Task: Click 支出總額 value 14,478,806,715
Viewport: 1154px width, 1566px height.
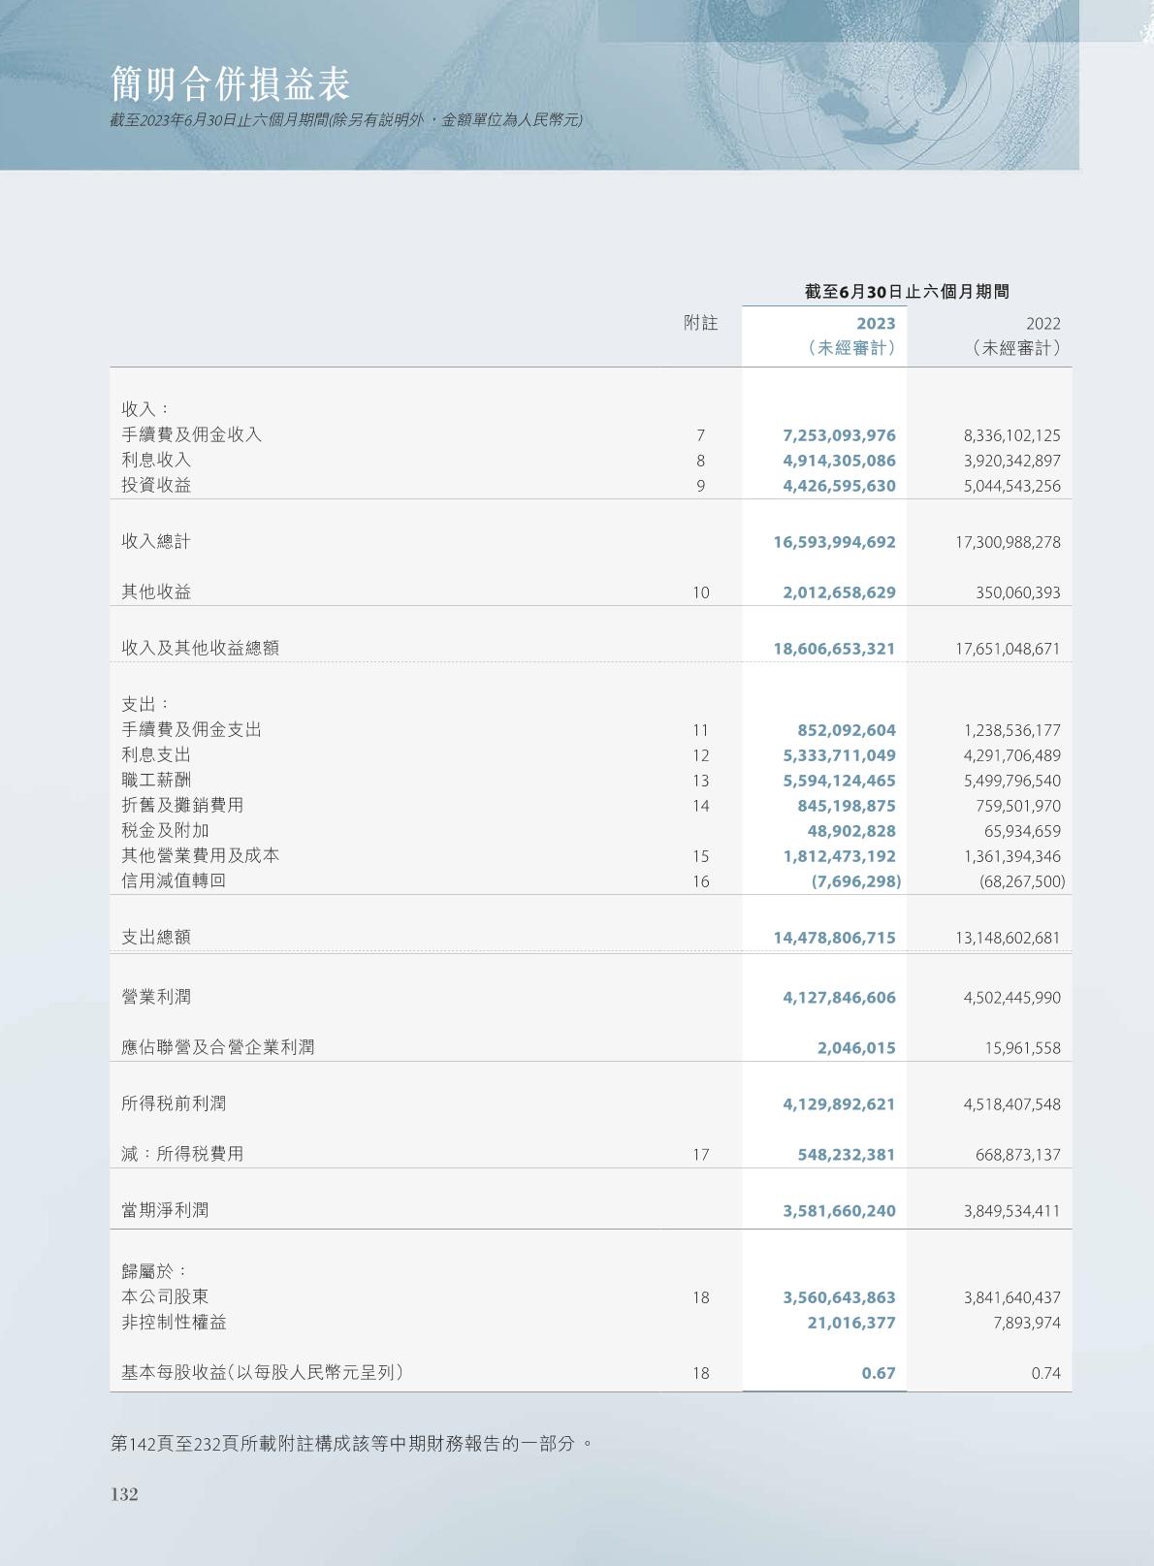Action: 834,938
